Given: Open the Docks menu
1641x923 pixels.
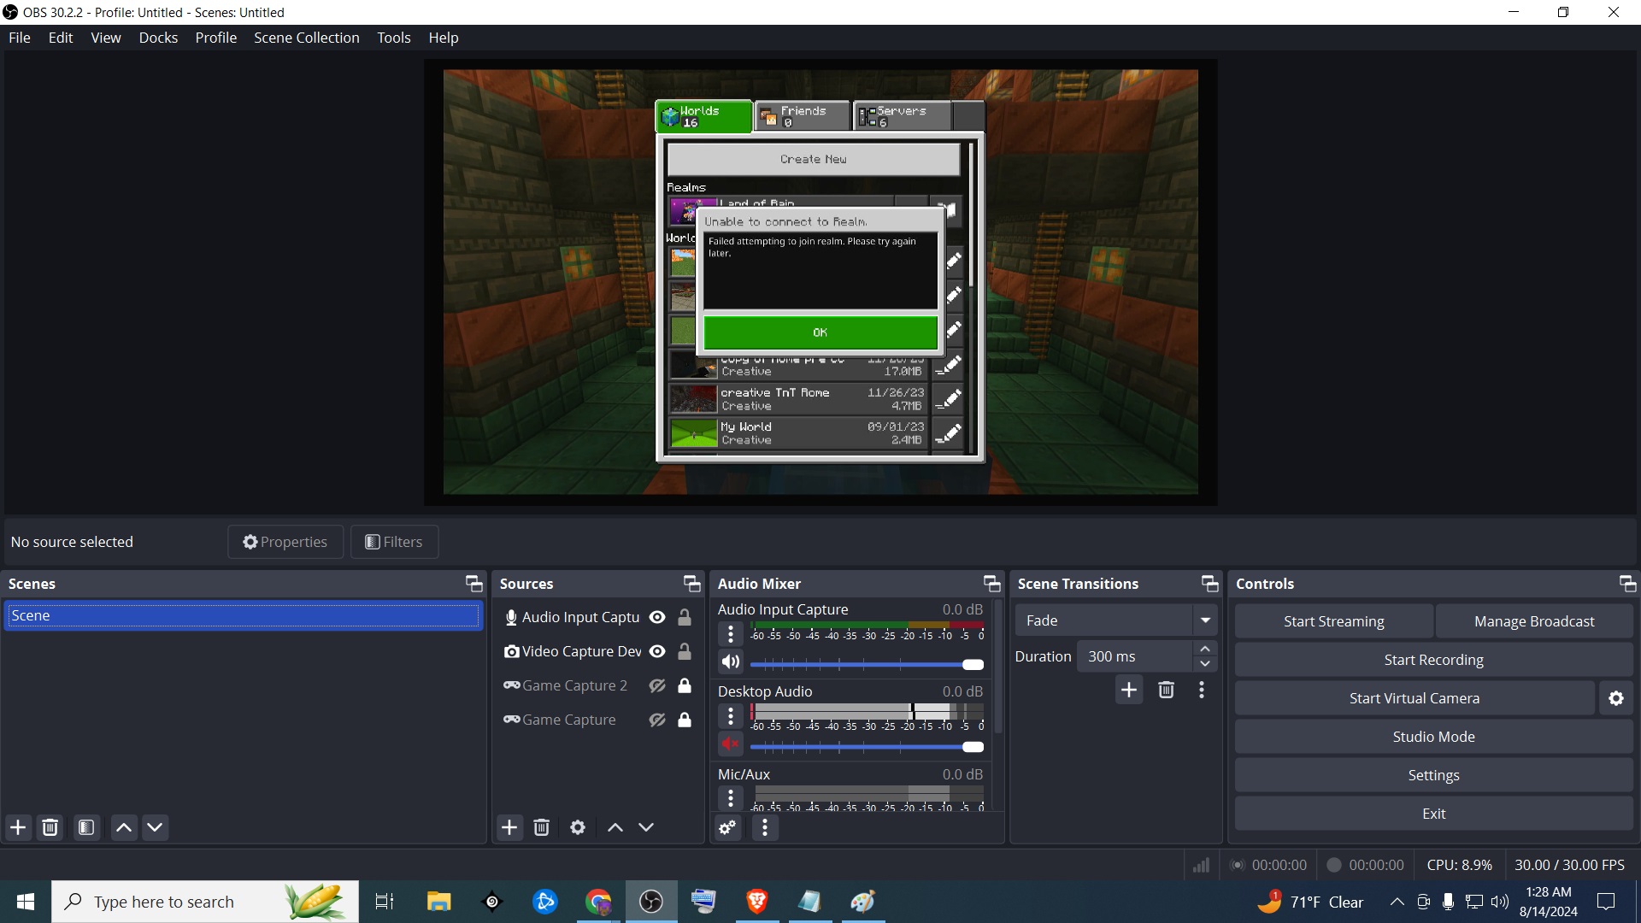Looking at the screenshot, I should point(158,38).
